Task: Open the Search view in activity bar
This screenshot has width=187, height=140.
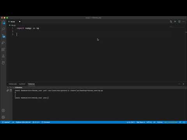Action: 4,29
